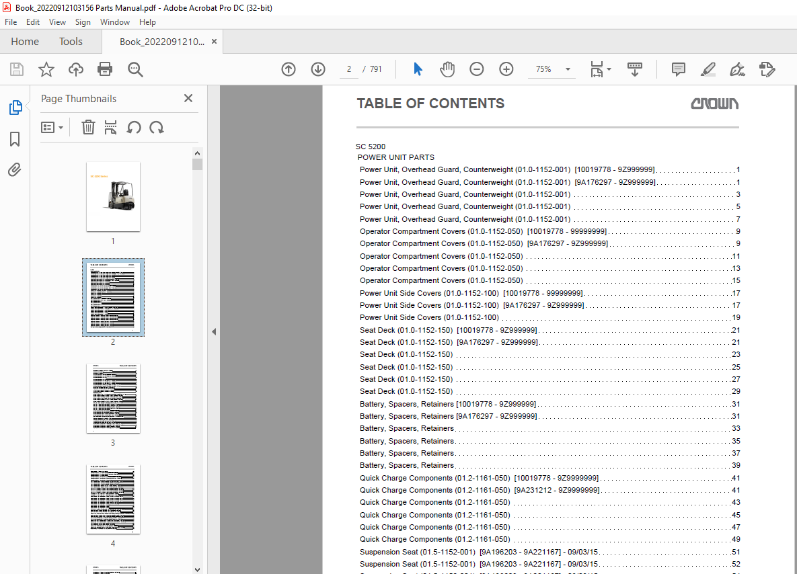
Task: Open 'Power Unit Side Covers (01.0-1152-100)' page 19 entry
Action: pos(549,317)
